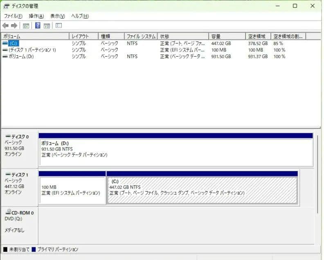The image size is (324, 260).
Task: Sort by 空き領域の割合 column header
Action: tap(288, 36)
